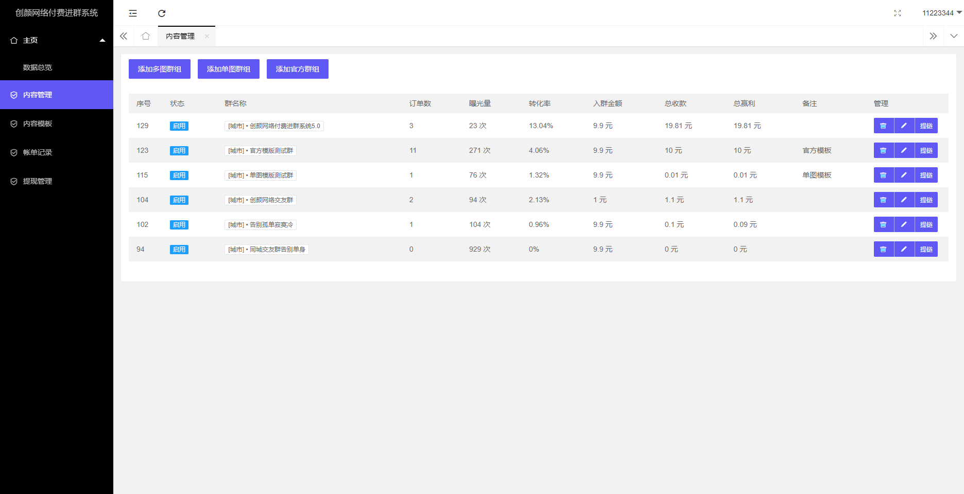This screenshot has height=494, width=964.
Task: Enter fullscreen using the expand icon
Action: [x=898, y=13]
